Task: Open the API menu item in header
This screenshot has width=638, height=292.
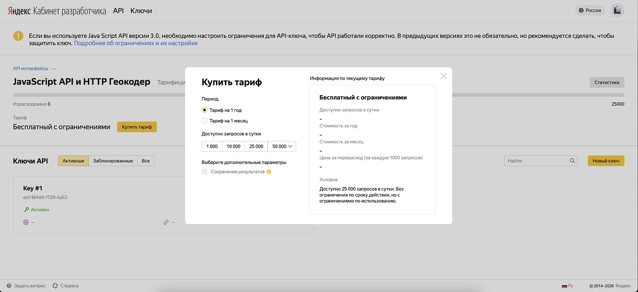Action: pyautogui.click(x=118, y=11)
